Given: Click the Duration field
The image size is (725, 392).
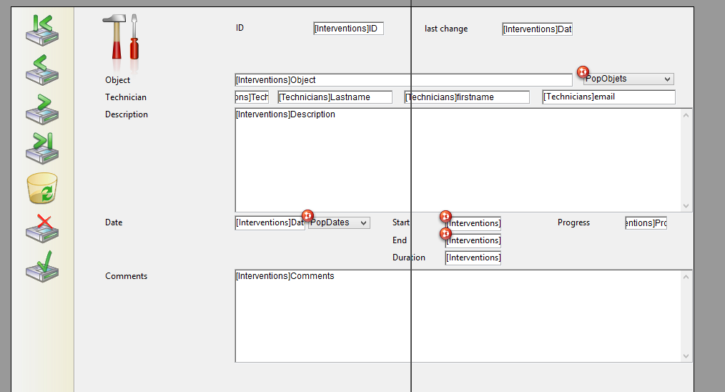Looking at the screenshot, I should [x=473, y=258].
